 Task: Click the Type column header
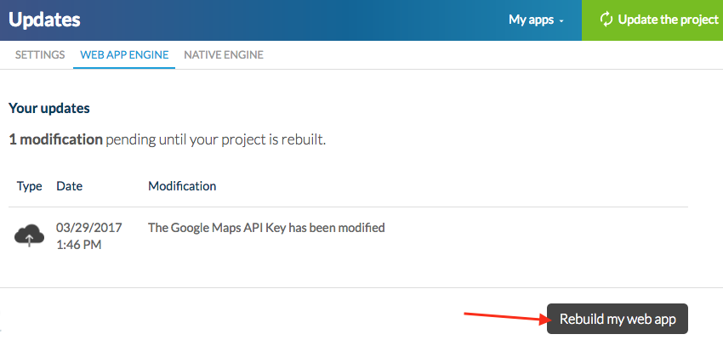[29, 185]
